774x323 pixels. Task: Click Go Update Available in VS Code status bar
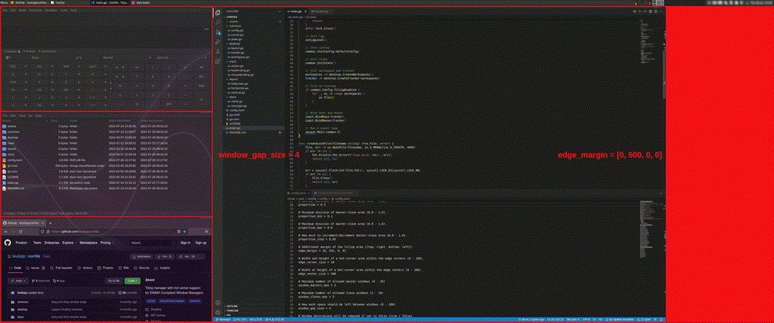(x=621, y=319)
